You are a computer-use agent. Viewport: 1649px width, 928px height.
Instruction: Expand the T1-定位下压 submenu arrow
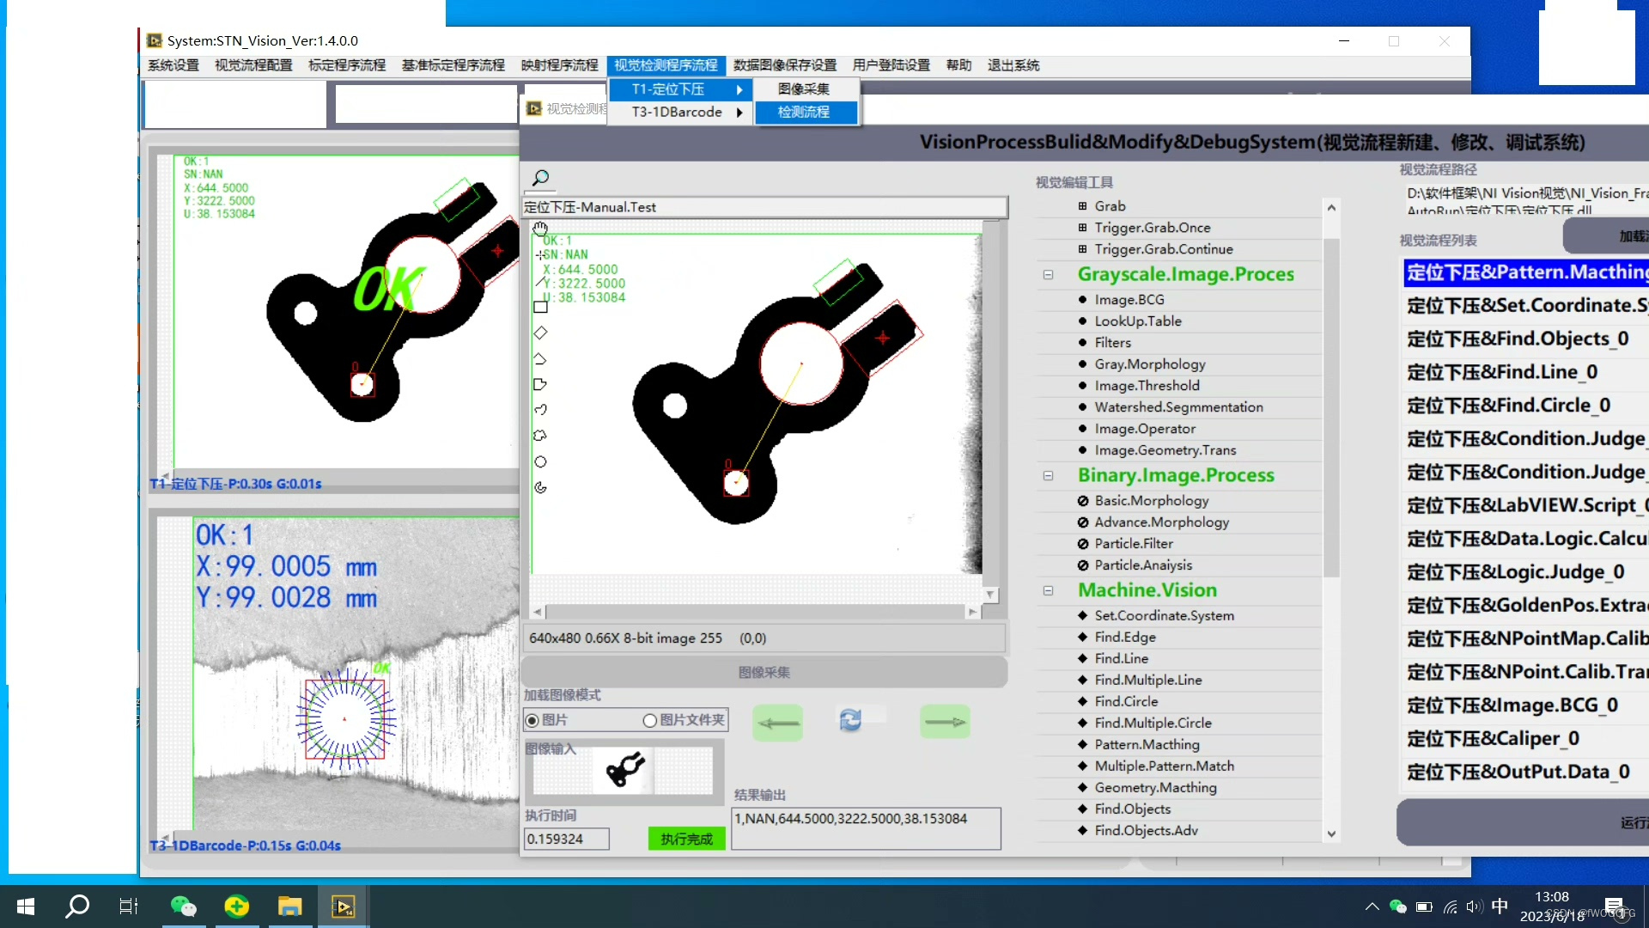click(739, 89)
